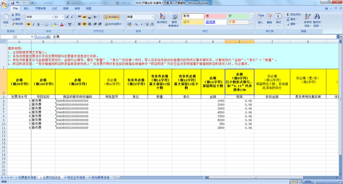Screen dimensions: 343x184
Task: Expand the borders dropdown arrow
Action: [50, 24]
